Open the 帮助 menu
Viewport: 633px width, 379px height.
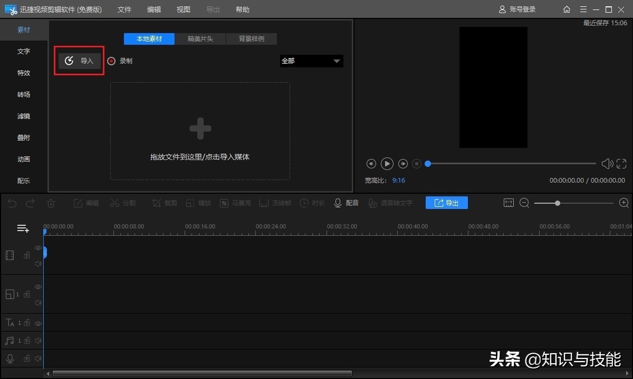(x=242, y=9)
